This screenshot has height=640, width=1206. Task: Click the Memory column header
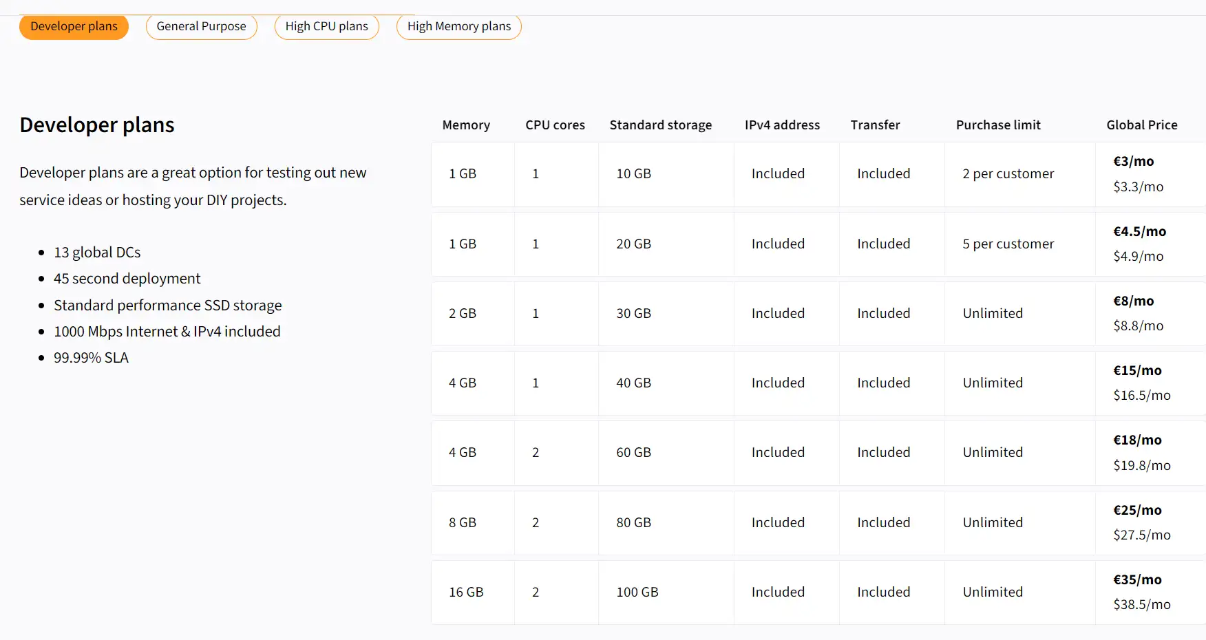(466, 125)
